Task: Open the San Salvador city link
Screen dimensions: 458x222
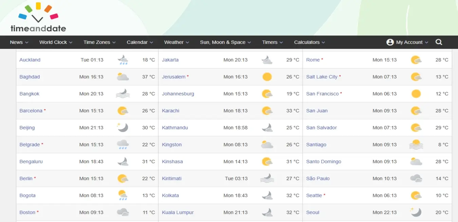Action: point(321,128)
